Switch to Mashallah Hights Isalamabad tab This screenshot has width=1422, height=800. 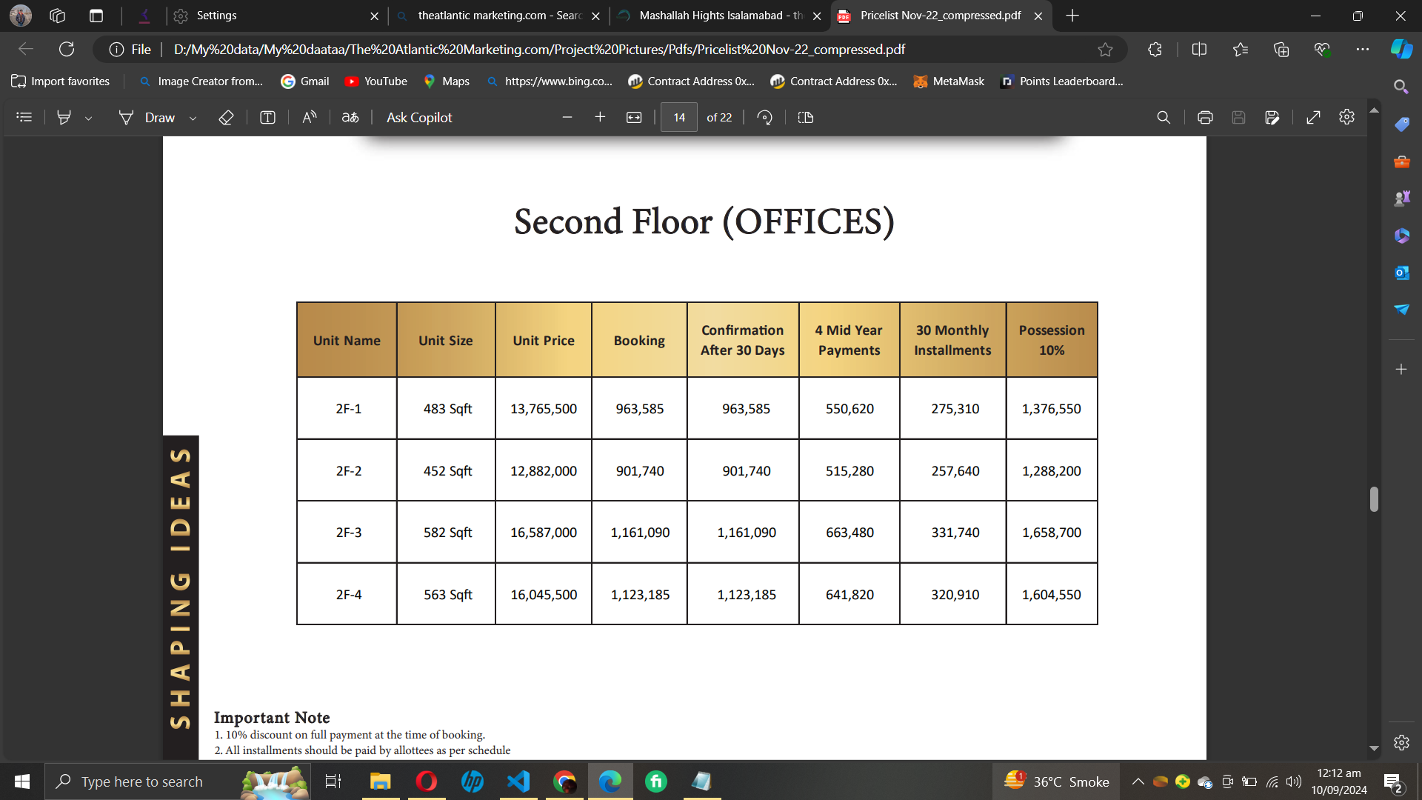coord(720,16)
